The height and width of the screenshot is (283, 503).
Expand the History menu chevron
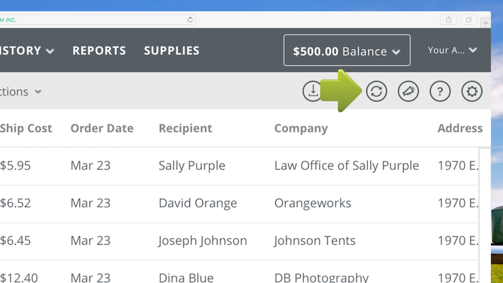point(50,51)
